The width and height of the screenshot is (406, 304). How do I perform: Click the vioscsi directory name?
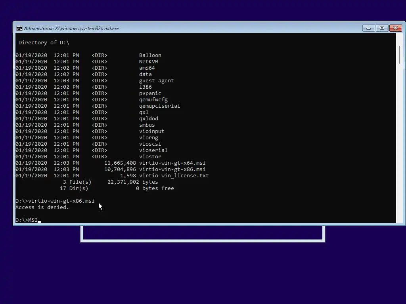point(150,144)
